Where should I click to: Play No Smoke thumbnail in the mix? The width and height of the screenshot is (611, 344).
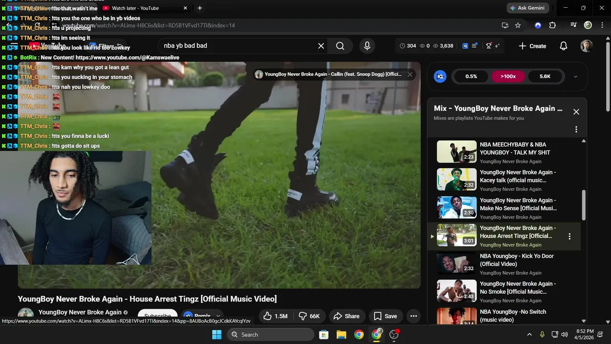456,290
